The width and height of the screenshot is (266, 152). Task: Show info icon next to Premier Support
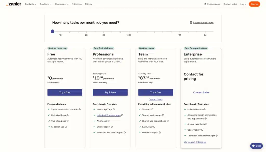[160, 133]
